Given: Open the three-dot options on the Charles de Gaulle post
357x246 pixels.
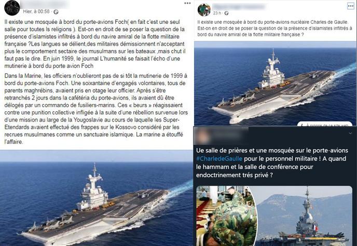Looking at the screenshot, I should (351, 6).
